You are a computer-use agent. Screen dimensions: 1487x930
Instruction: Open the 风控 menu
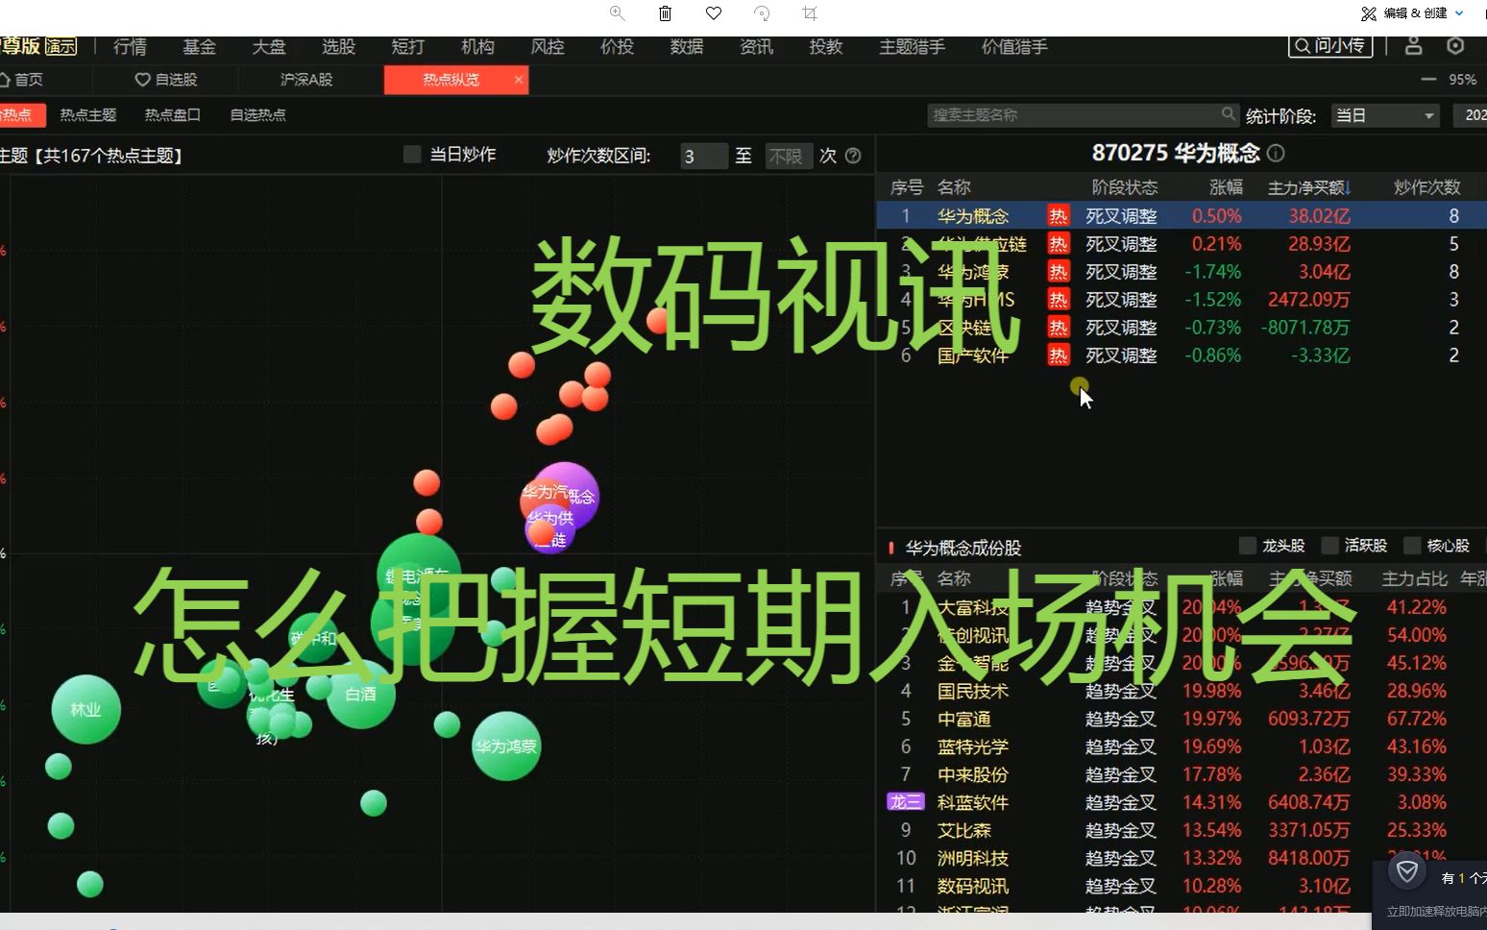coord(548,46)
